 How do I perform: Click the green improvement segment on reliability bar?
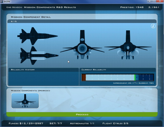pyautogui.click(x=135, y=77)
